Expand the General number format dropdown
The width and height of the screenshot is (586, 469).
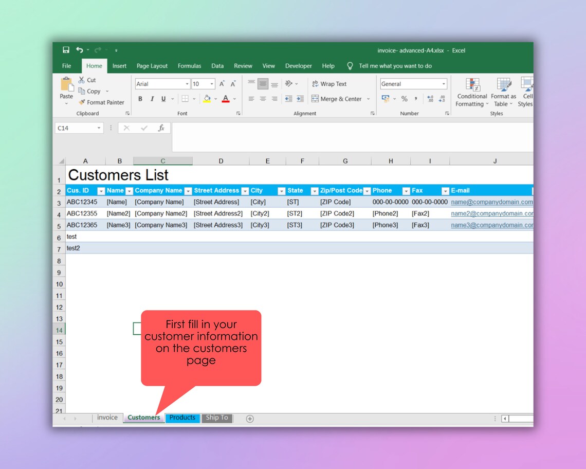pos(443,83)
